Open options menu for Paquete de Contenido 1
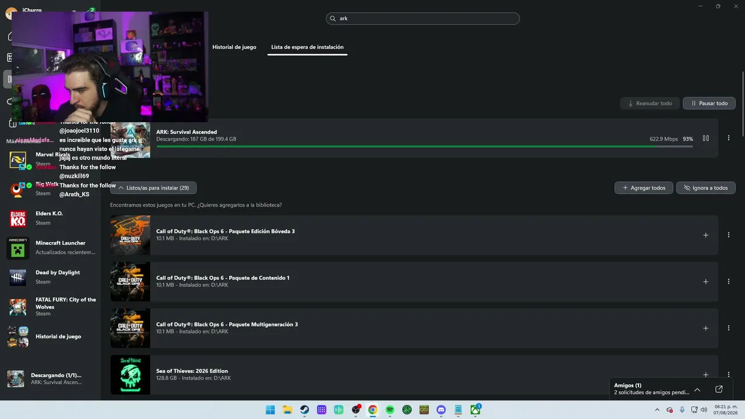This screenshot has height=419, width=745. 729,282
